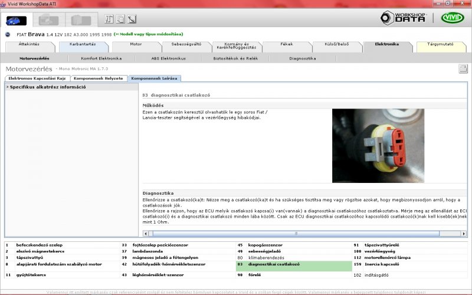Click the diagnostic connector photo
Image resolution: width=472 pixels, height=295 pixels.
(378, 146)
